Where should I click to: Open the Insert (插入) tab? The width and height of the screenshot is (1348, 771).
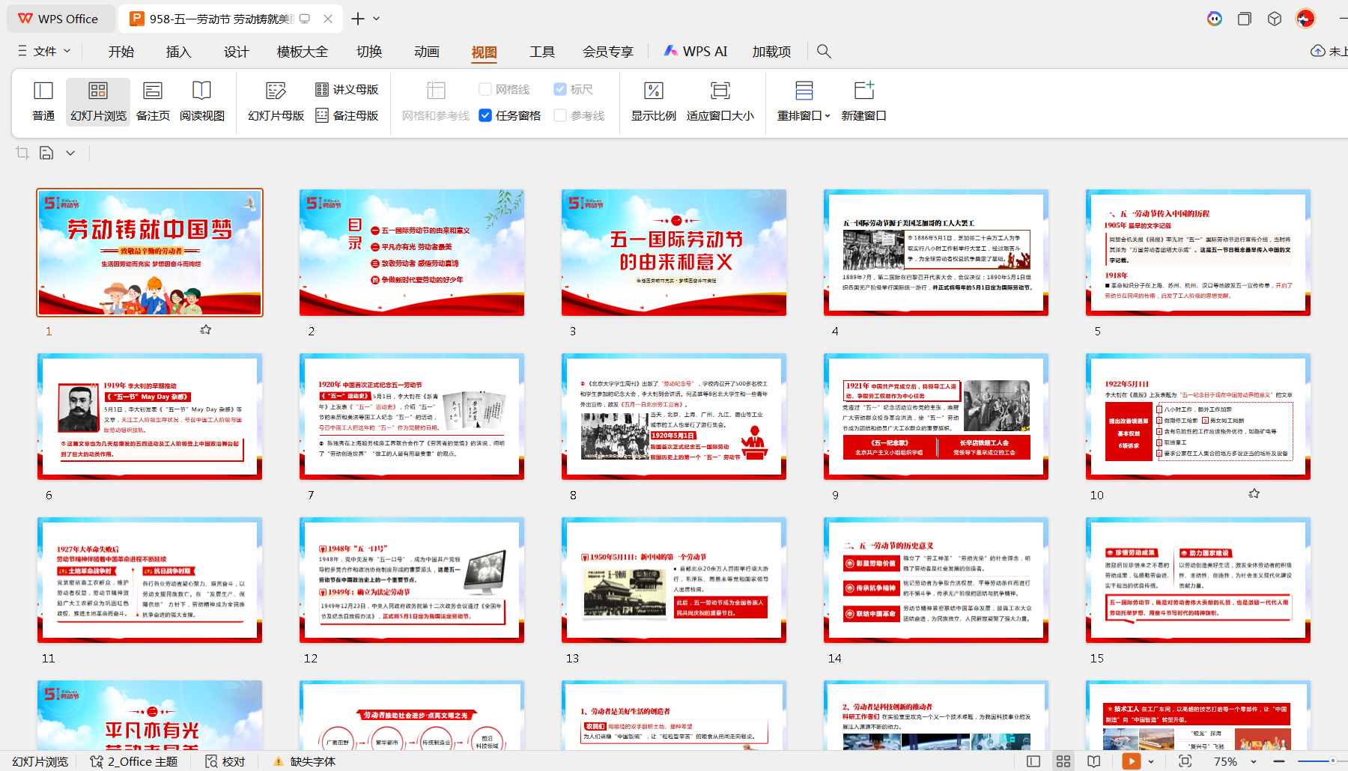coord(179,52)
